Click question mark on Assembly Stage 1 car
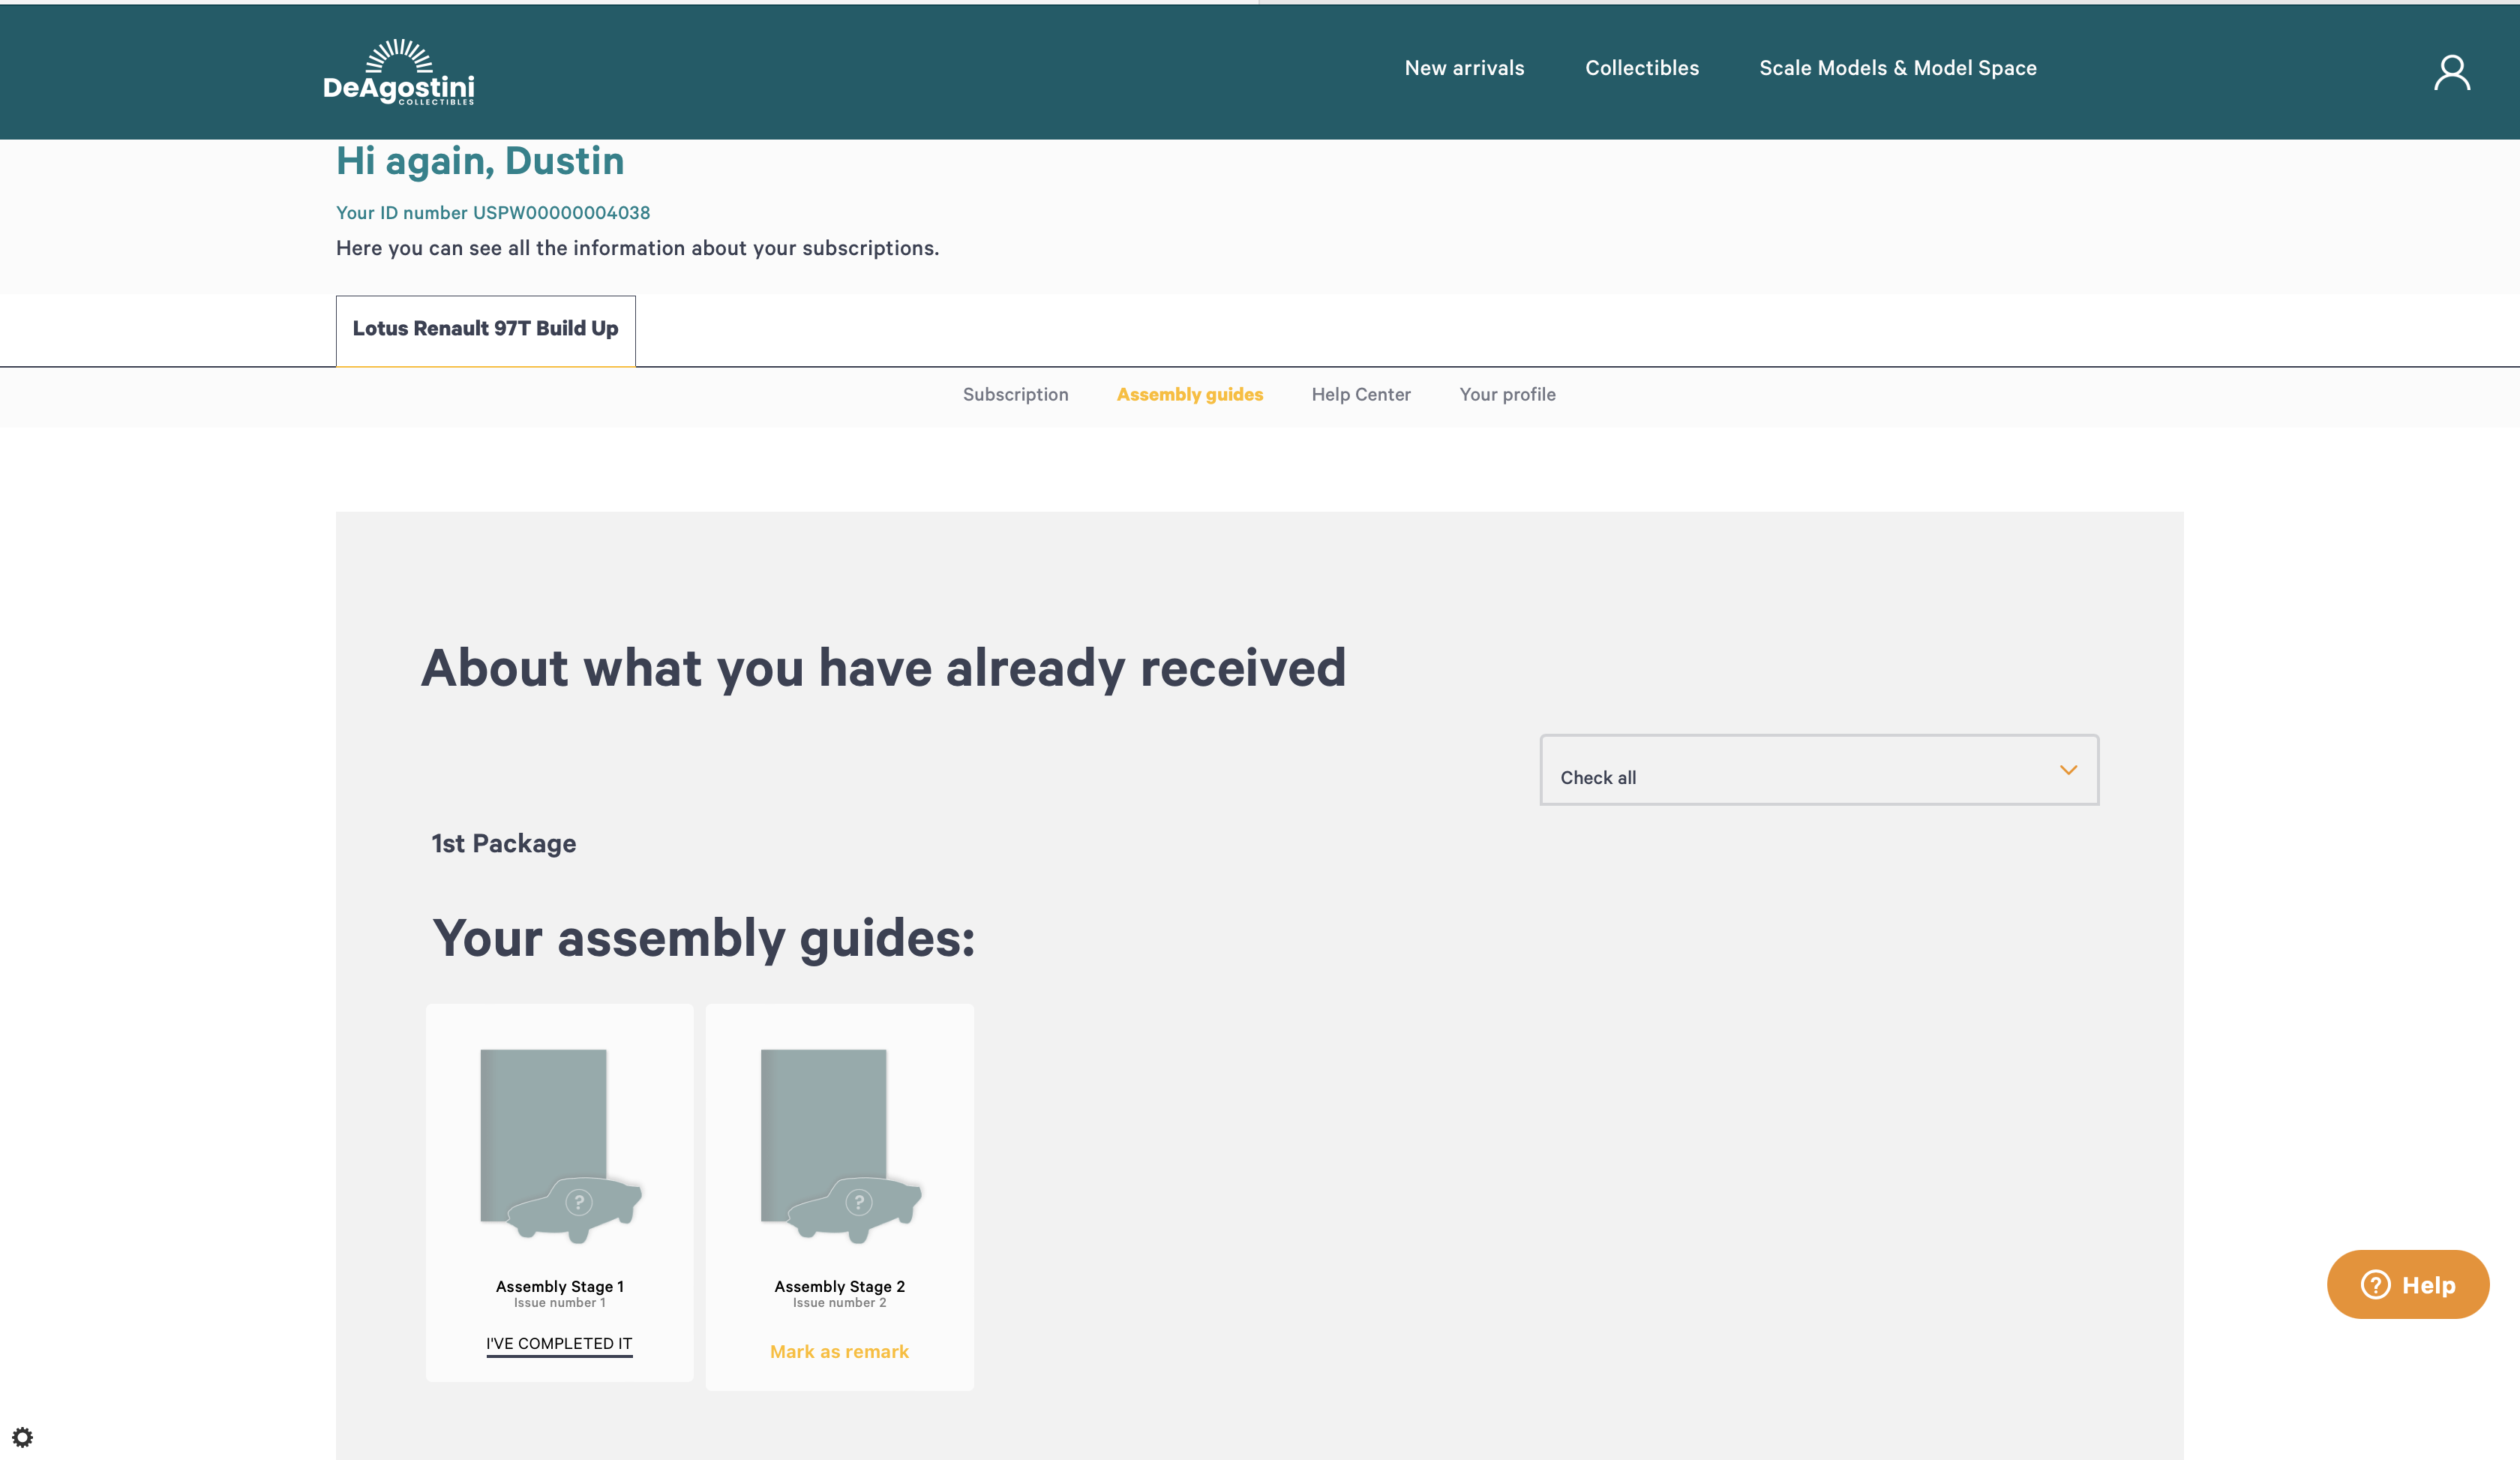 pos(579,1202)
